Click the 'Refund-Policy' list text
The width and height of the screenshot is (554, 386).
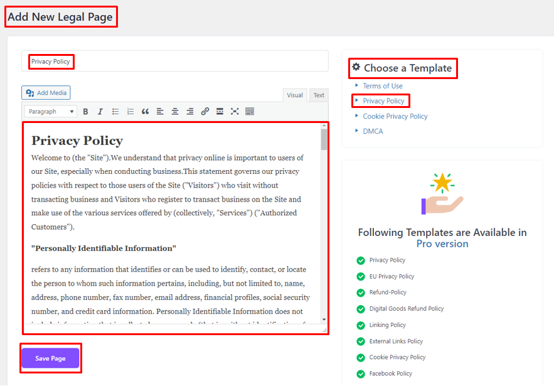(x=388, y=292)
